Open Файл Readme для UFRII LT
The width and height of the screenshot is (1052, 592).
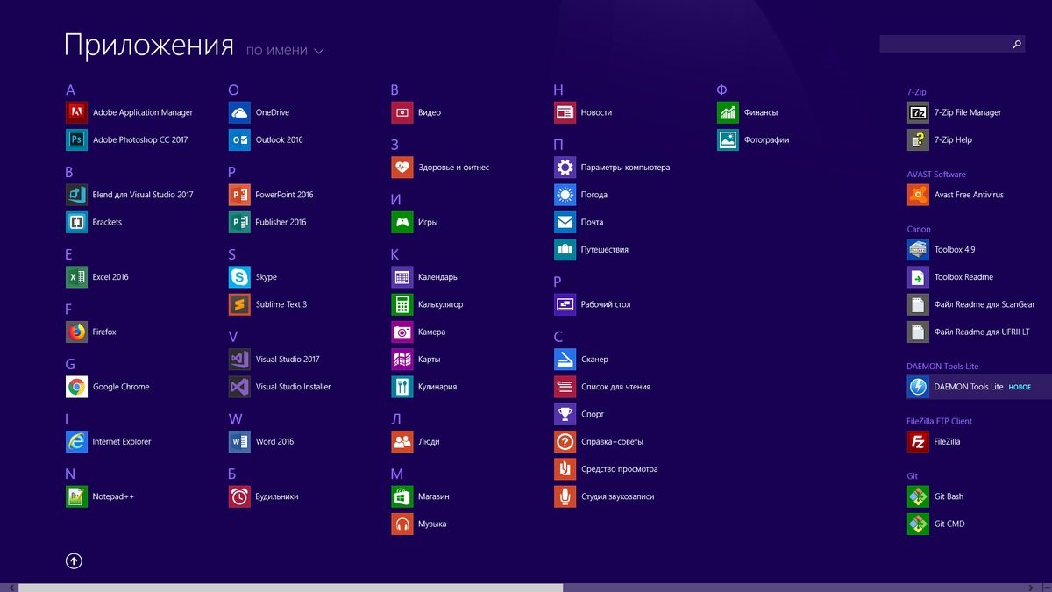(x=918, y=332)
